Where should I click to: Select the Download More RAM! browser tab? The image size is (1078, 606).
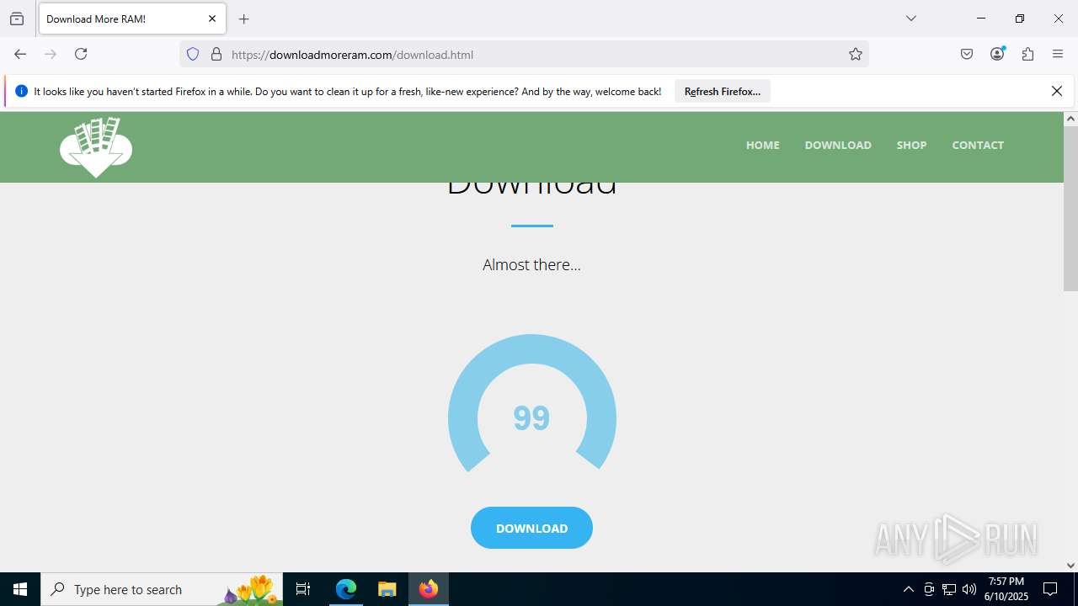point(132,19)
